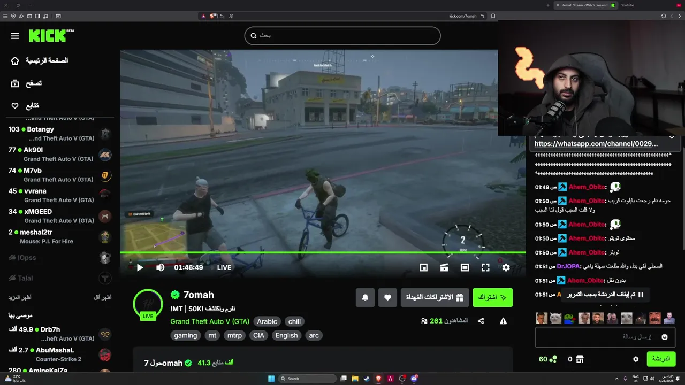685x385 pixels.
Task: Open meshal2tr channel in sidebar
Action: pyautogui.click(x=59, y=237)
